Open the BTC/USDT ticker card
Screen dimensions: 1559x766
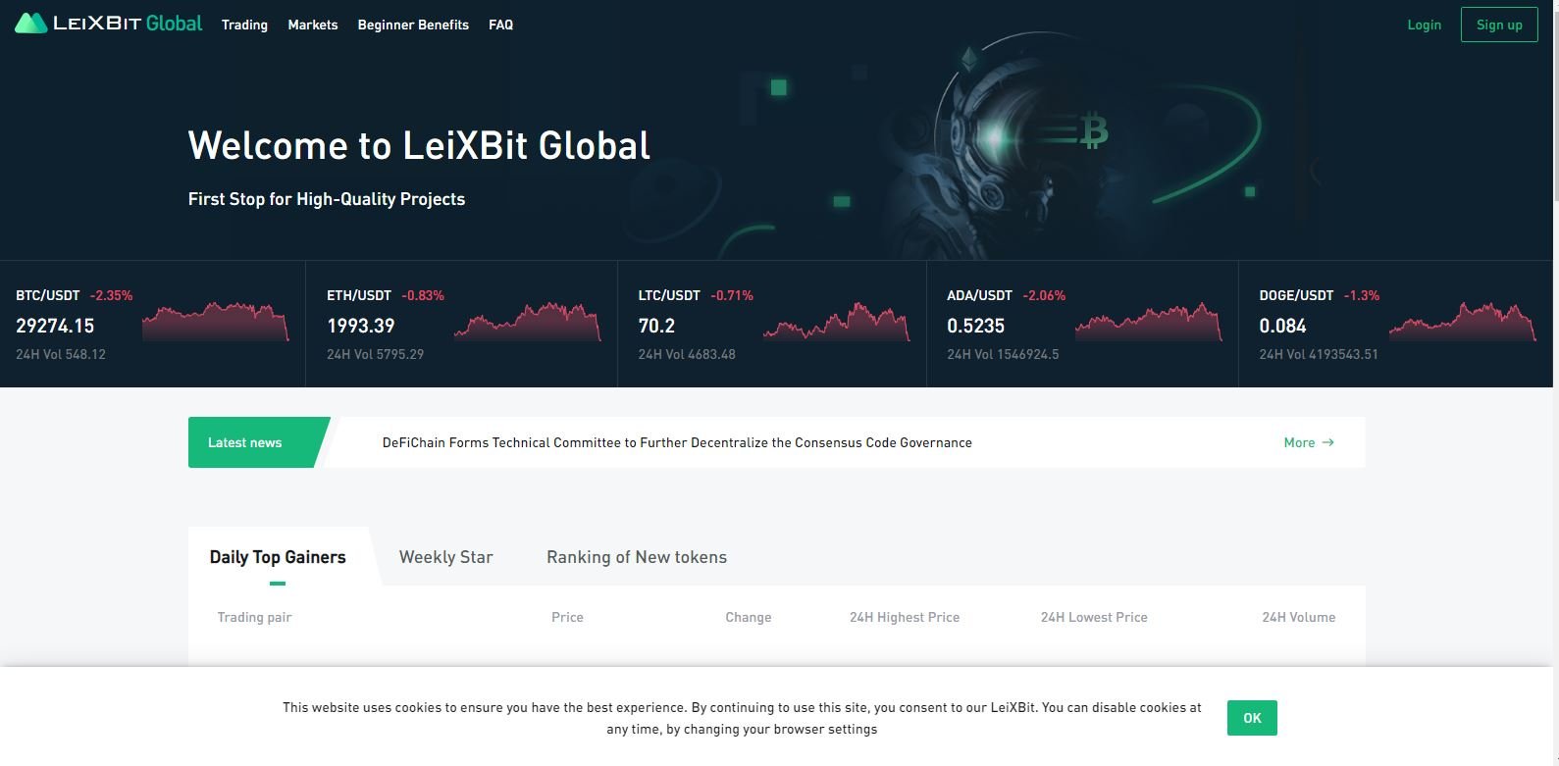[x=153, y=324]
